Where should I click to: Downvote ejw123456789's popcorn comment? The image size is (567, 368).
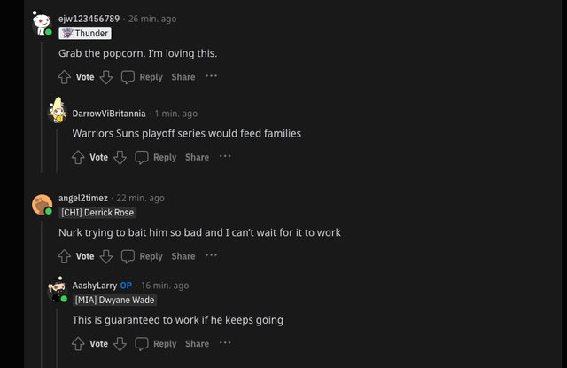(106, 77)
